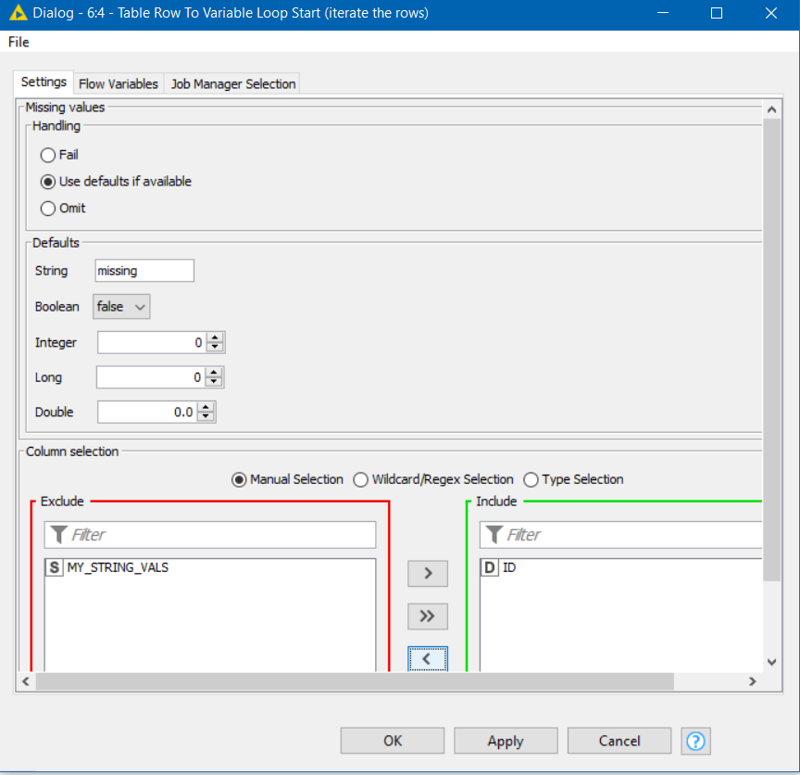Switch to Type Selection mode
The height and width of the screenshot is (775, 800).
pyautogui.click(x=531, y=480)
